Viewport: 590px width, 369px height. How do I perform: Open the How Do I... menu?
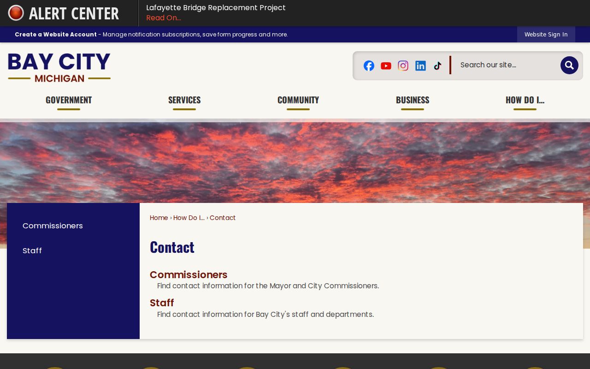525,100
